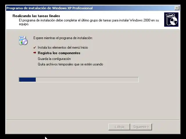Click 'Espere mientras el programa de instalación:' text
The width and height of the screenshot is (186, 139).
(63, 38)
